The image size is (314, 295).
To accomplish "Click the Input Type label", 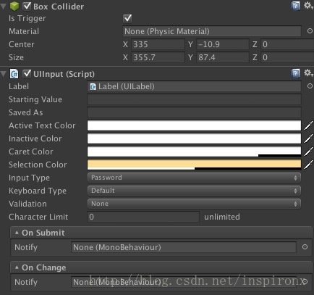I will point(29,178).
